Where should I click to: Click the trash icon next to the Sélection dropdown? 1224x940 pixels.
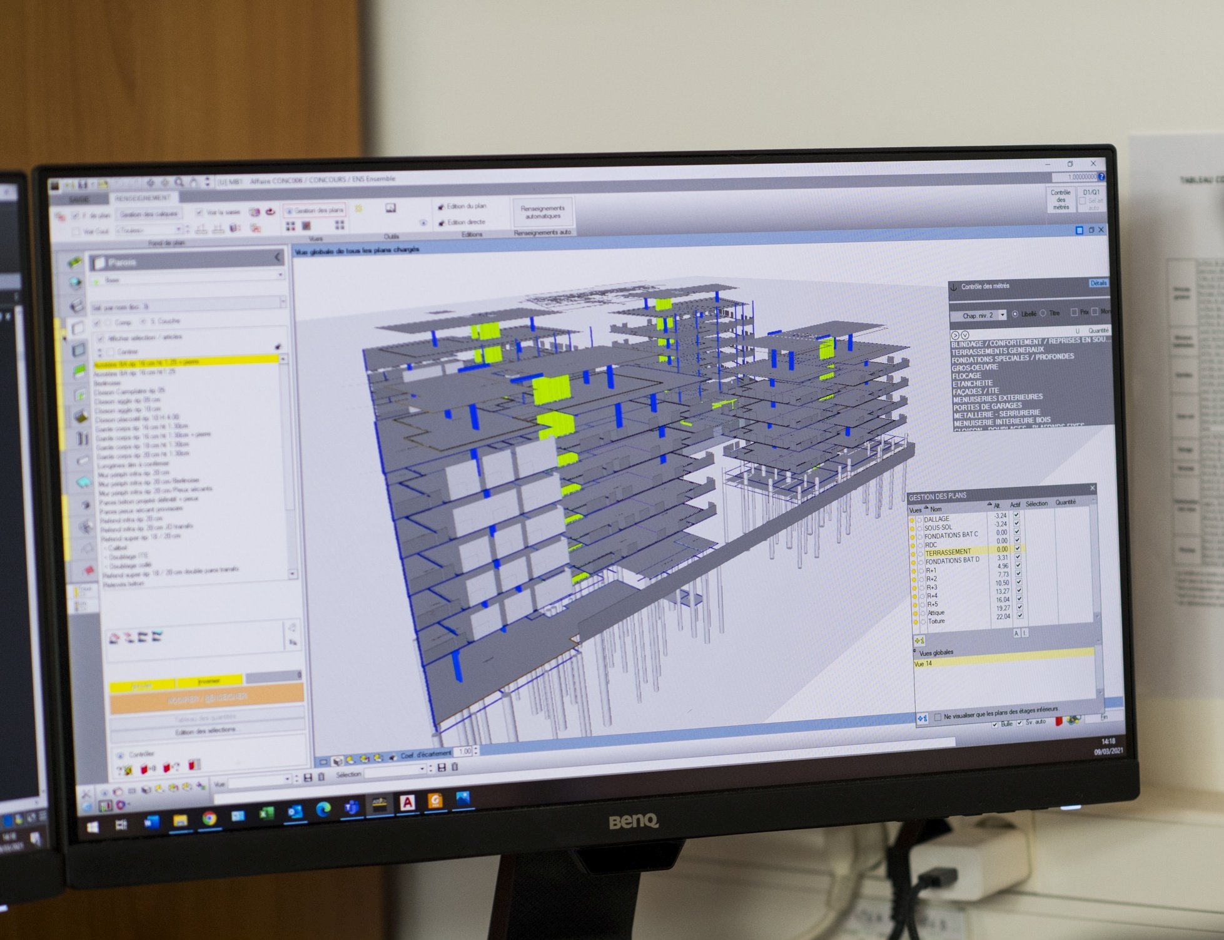(455, 767)
